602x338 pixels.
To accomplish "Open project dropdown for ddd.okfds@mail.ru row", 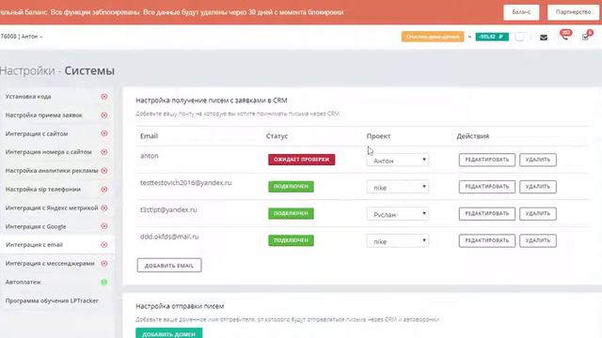I will [x=397, y=241].
